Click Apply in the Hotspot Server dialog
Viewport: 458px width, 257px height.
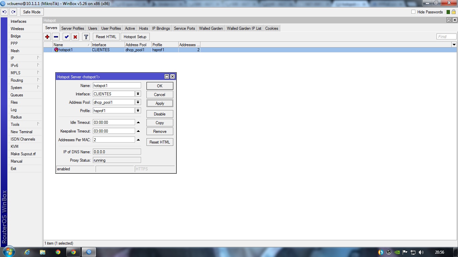click(x=160, y=103)
